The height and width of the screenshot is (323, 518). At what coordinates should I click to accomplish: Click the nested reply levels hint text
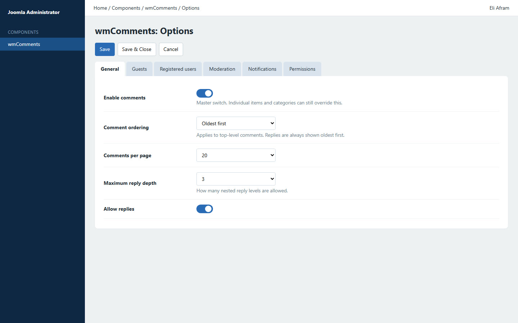coord(242,191)
